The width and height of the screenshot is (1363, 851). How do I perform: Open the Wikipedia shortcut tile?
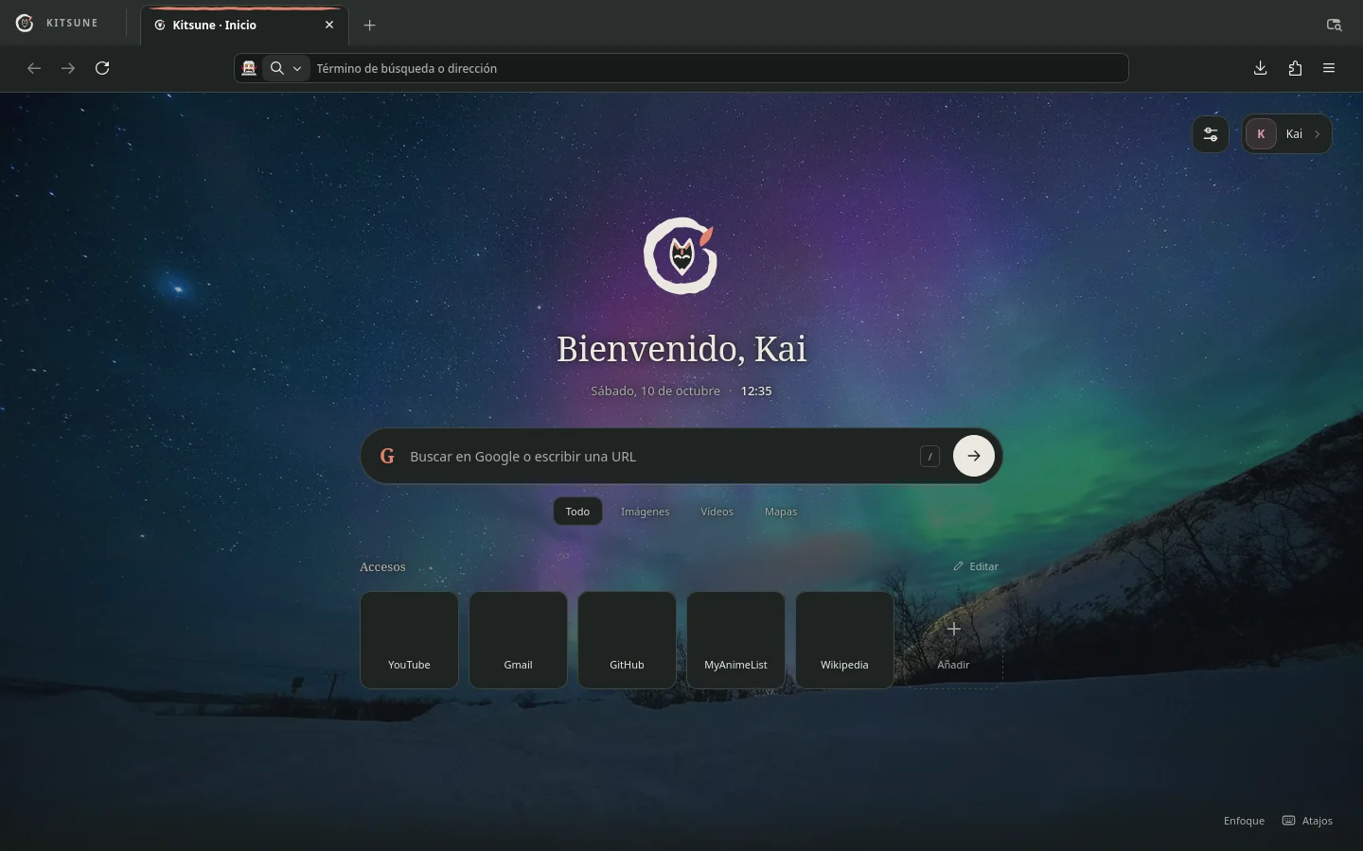[x=844, y=640]
